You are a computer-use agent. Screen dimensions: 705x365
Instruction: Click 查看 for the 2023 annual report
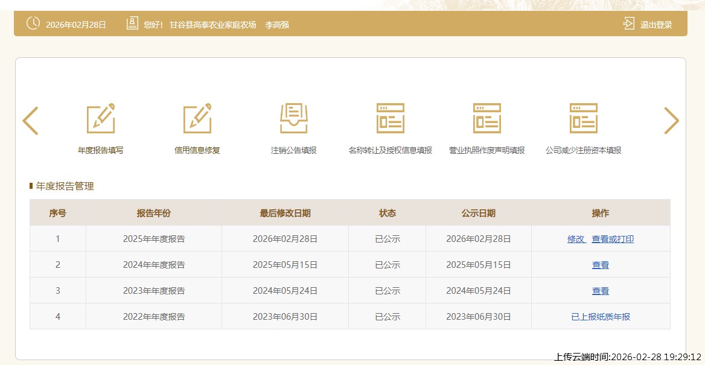tap(601, 291)
